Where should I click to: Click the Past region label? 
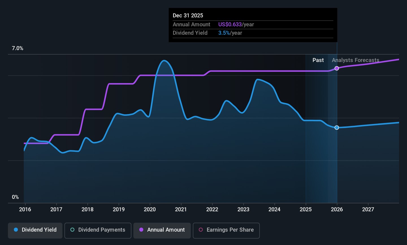pos(318,60)
